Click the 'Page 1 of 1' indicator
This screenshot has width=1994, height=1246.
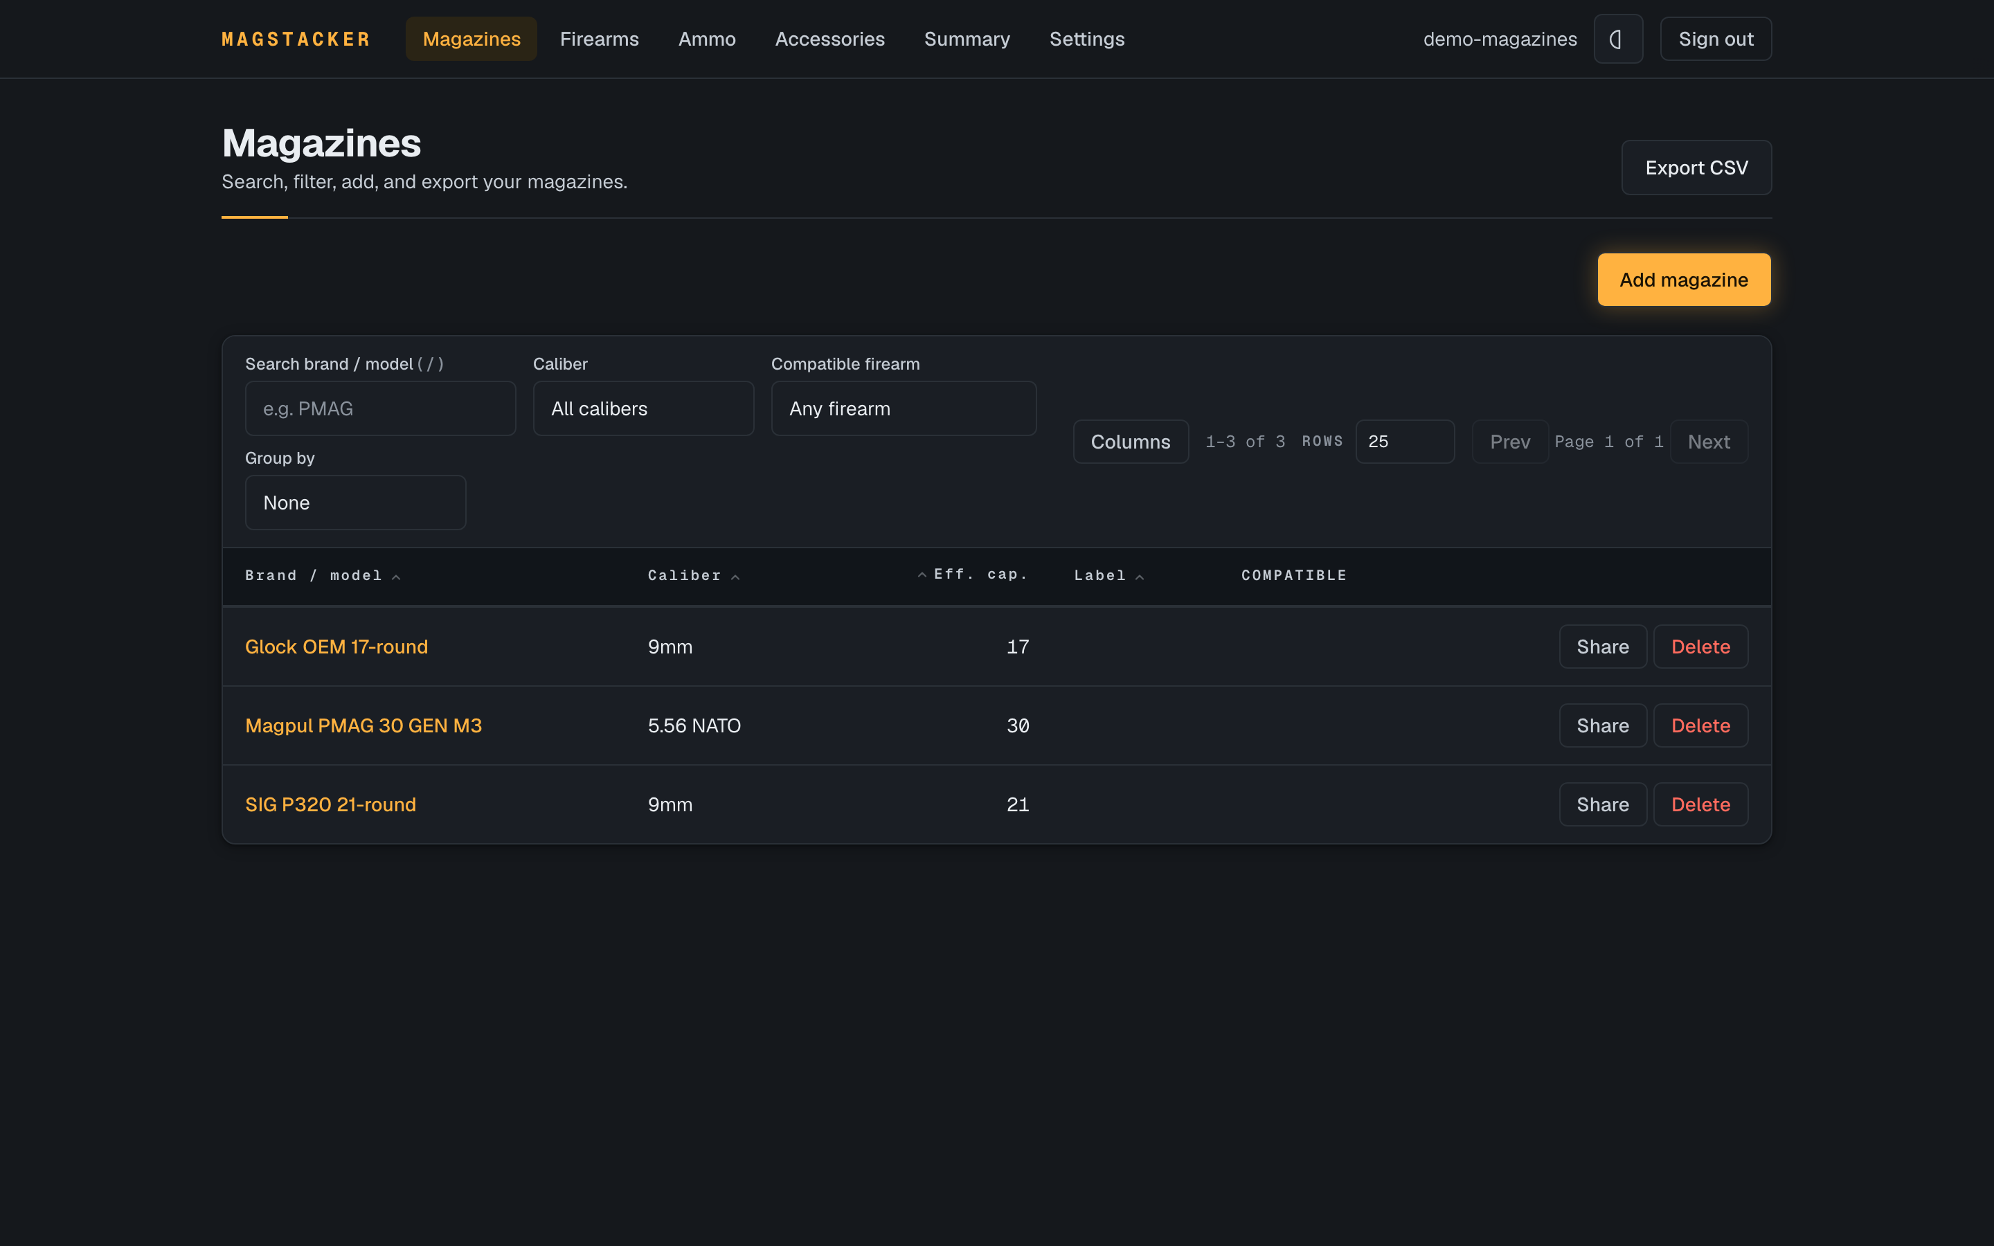coord(1608,442)
